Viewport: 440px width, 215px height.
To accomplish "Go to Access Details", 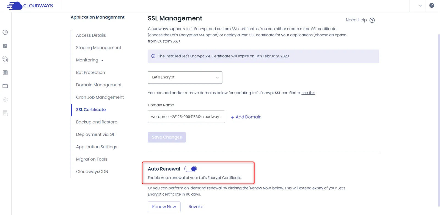I will coord(91,35).
